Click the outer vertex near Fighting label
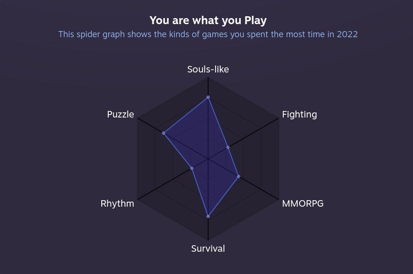 click(x=278, y=118)
